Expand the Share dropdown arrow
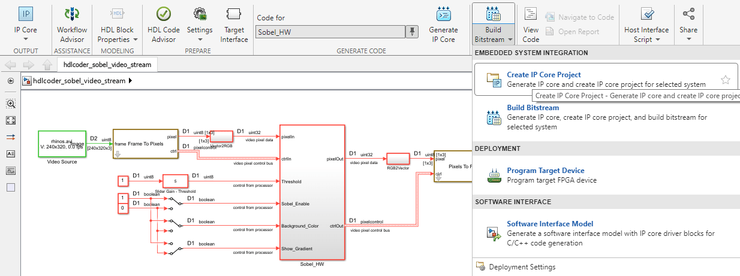The height and width of the screenshot is (276, 740). coord(688,38)
